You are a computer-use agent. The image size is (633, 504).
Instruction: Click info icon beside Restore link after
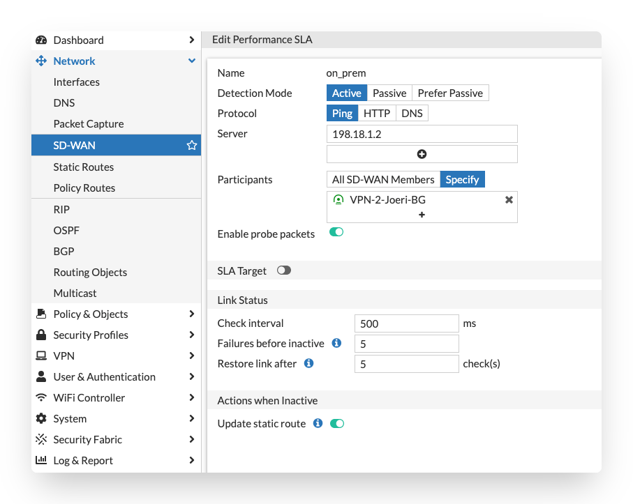pos(308,363)
